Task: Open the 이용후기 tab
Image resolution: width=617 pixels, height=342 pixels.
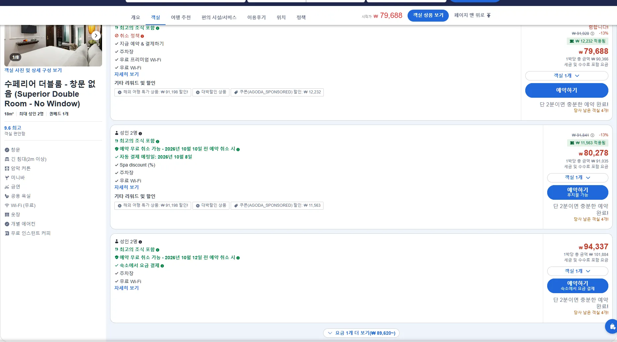Action: (x=257, y=17)
